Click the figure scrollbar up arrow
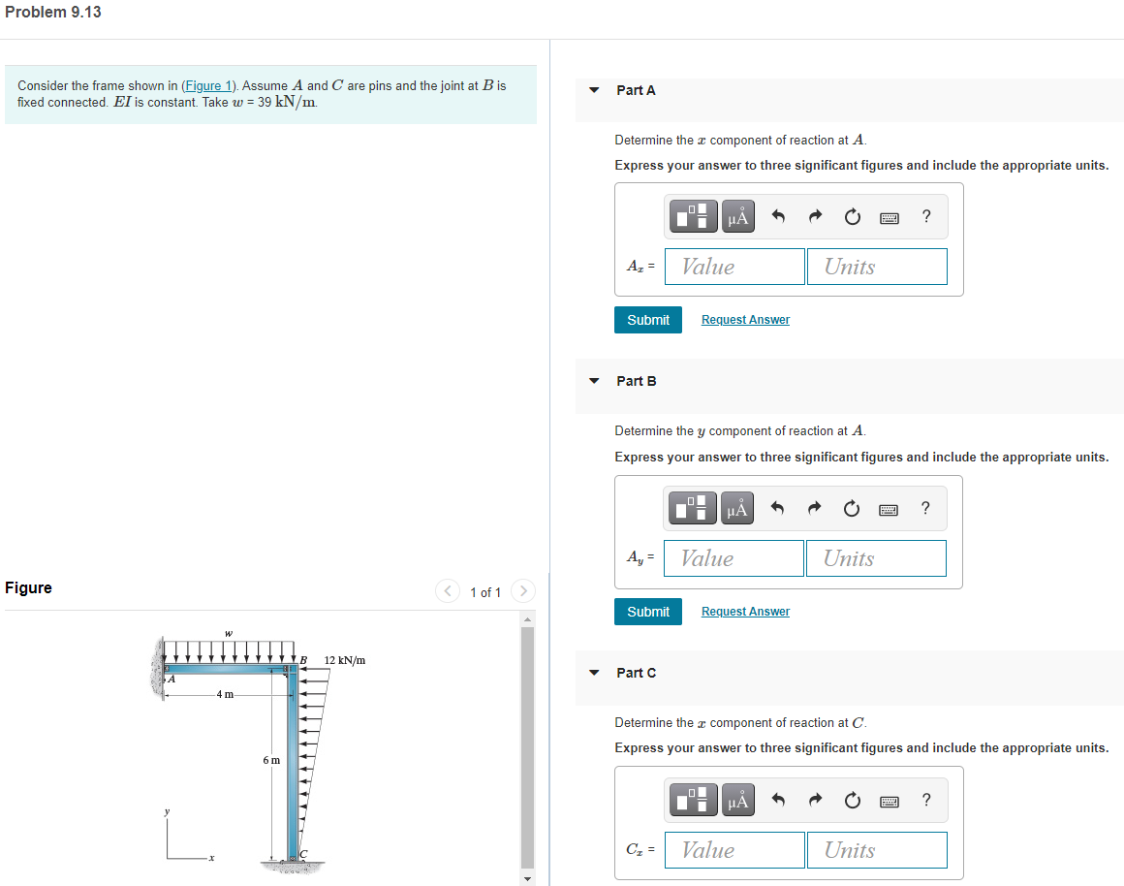 (527, 619)
